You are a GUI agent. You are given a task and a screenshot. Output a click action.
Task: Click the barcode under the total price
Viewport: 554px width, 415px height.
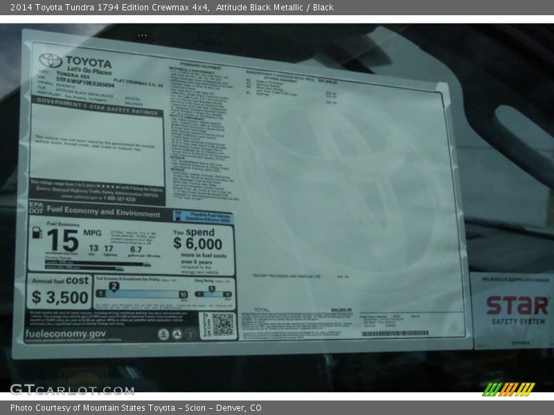click(395, 333)
